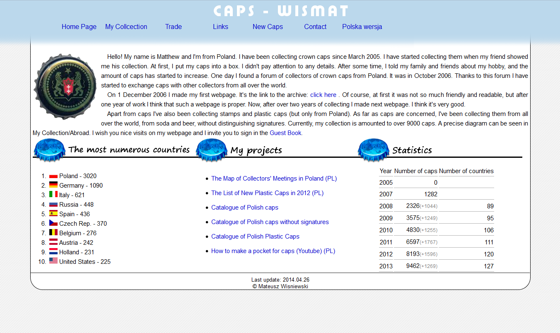This screenshot has width=560, height=333.
Task: Open the Trade section
Action: tap(173, 27)
